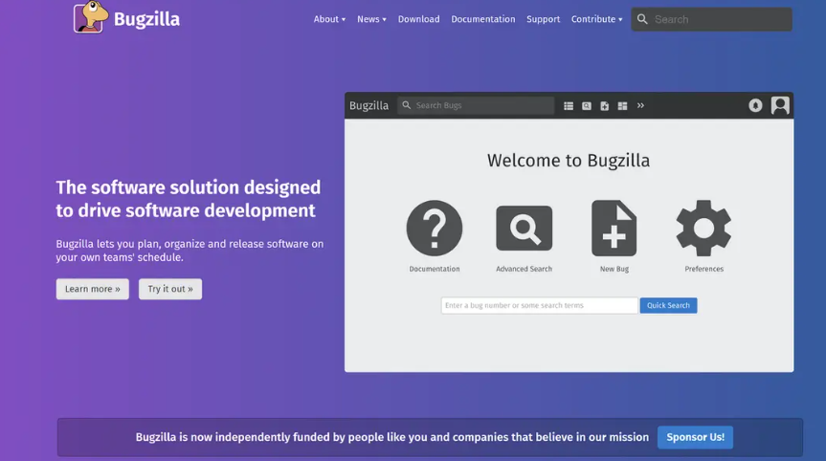This screenshot has width=826, height=461.
Task: Focus the bug number quick search field
Action: [x=540, y=305]
